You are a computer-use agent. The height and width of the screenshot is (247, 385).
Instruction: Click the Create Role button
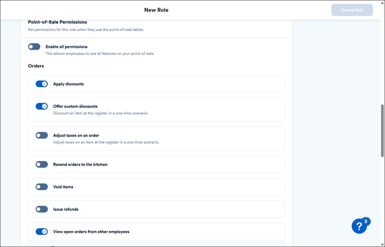click(352, 10)
